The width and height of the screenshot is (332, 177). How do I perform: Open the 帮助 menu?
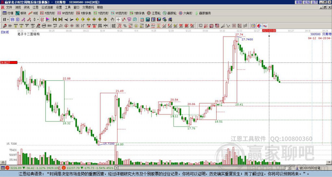[x=100, y=7]
